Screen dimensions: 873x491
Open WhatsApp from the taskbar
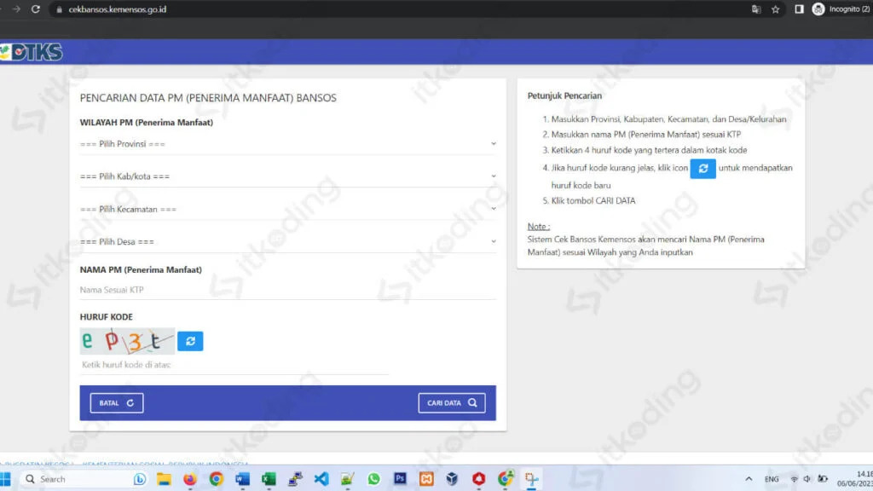point(373,479)
